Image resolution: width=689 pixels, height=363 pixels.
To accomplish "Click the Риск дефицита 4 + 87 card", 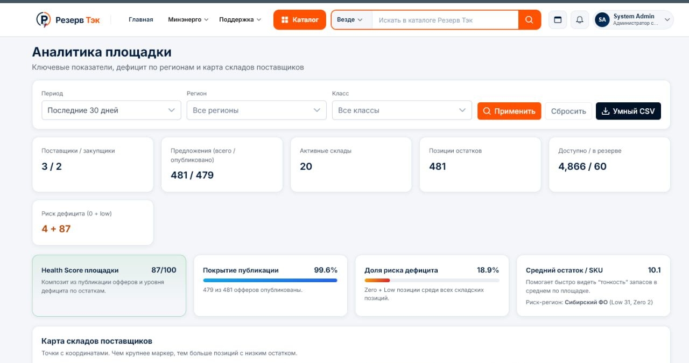I will (93, 222).
